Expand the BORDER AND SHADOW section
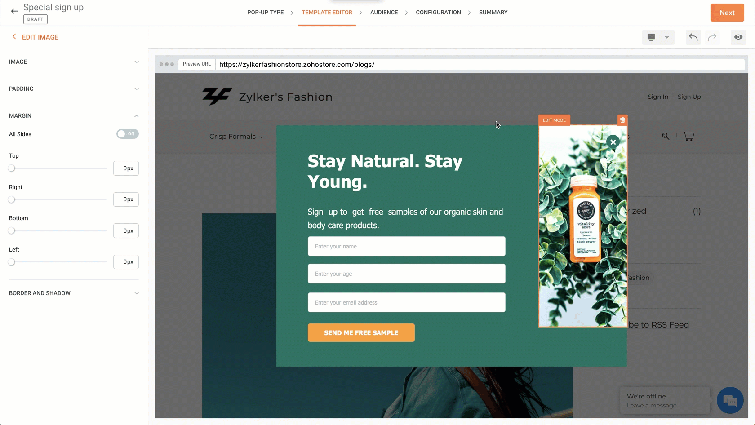 (x=74, y=293)
